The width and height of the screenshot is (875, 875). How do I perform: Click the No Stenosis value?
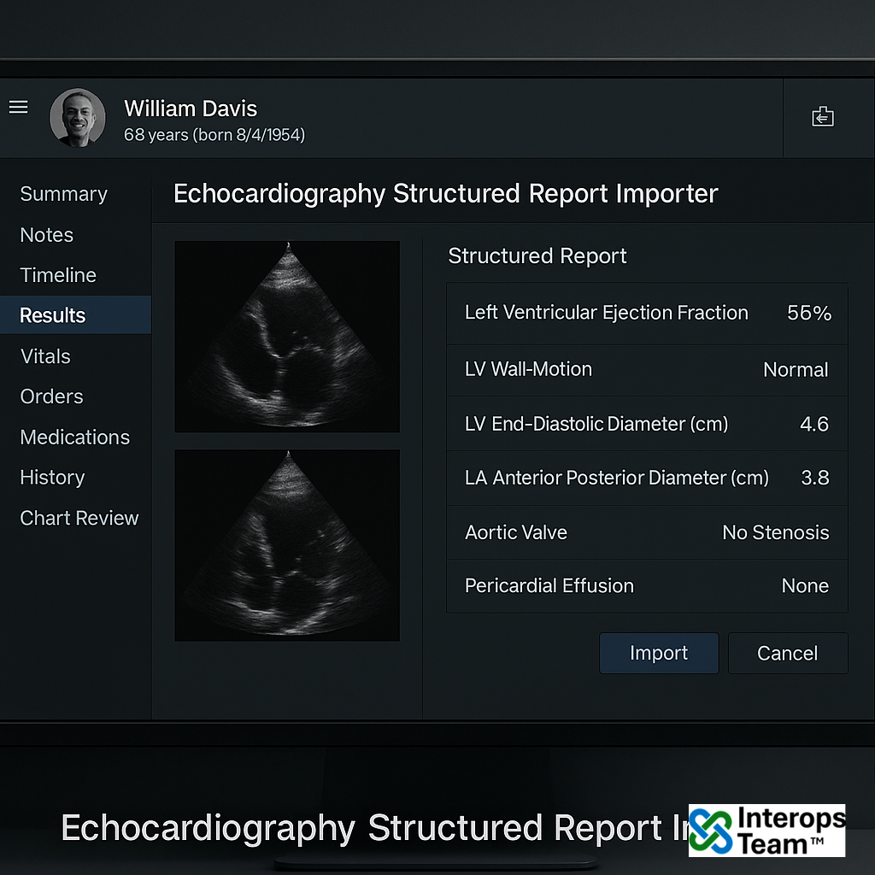coord(775,532)
